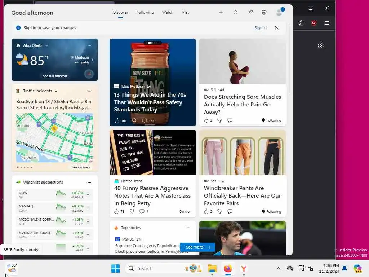
Task: Add DOW to watchlist
Action: point(88,195)
